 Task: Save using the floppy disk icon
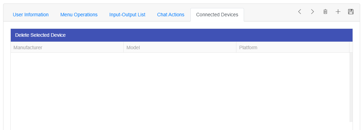[351, 12]
